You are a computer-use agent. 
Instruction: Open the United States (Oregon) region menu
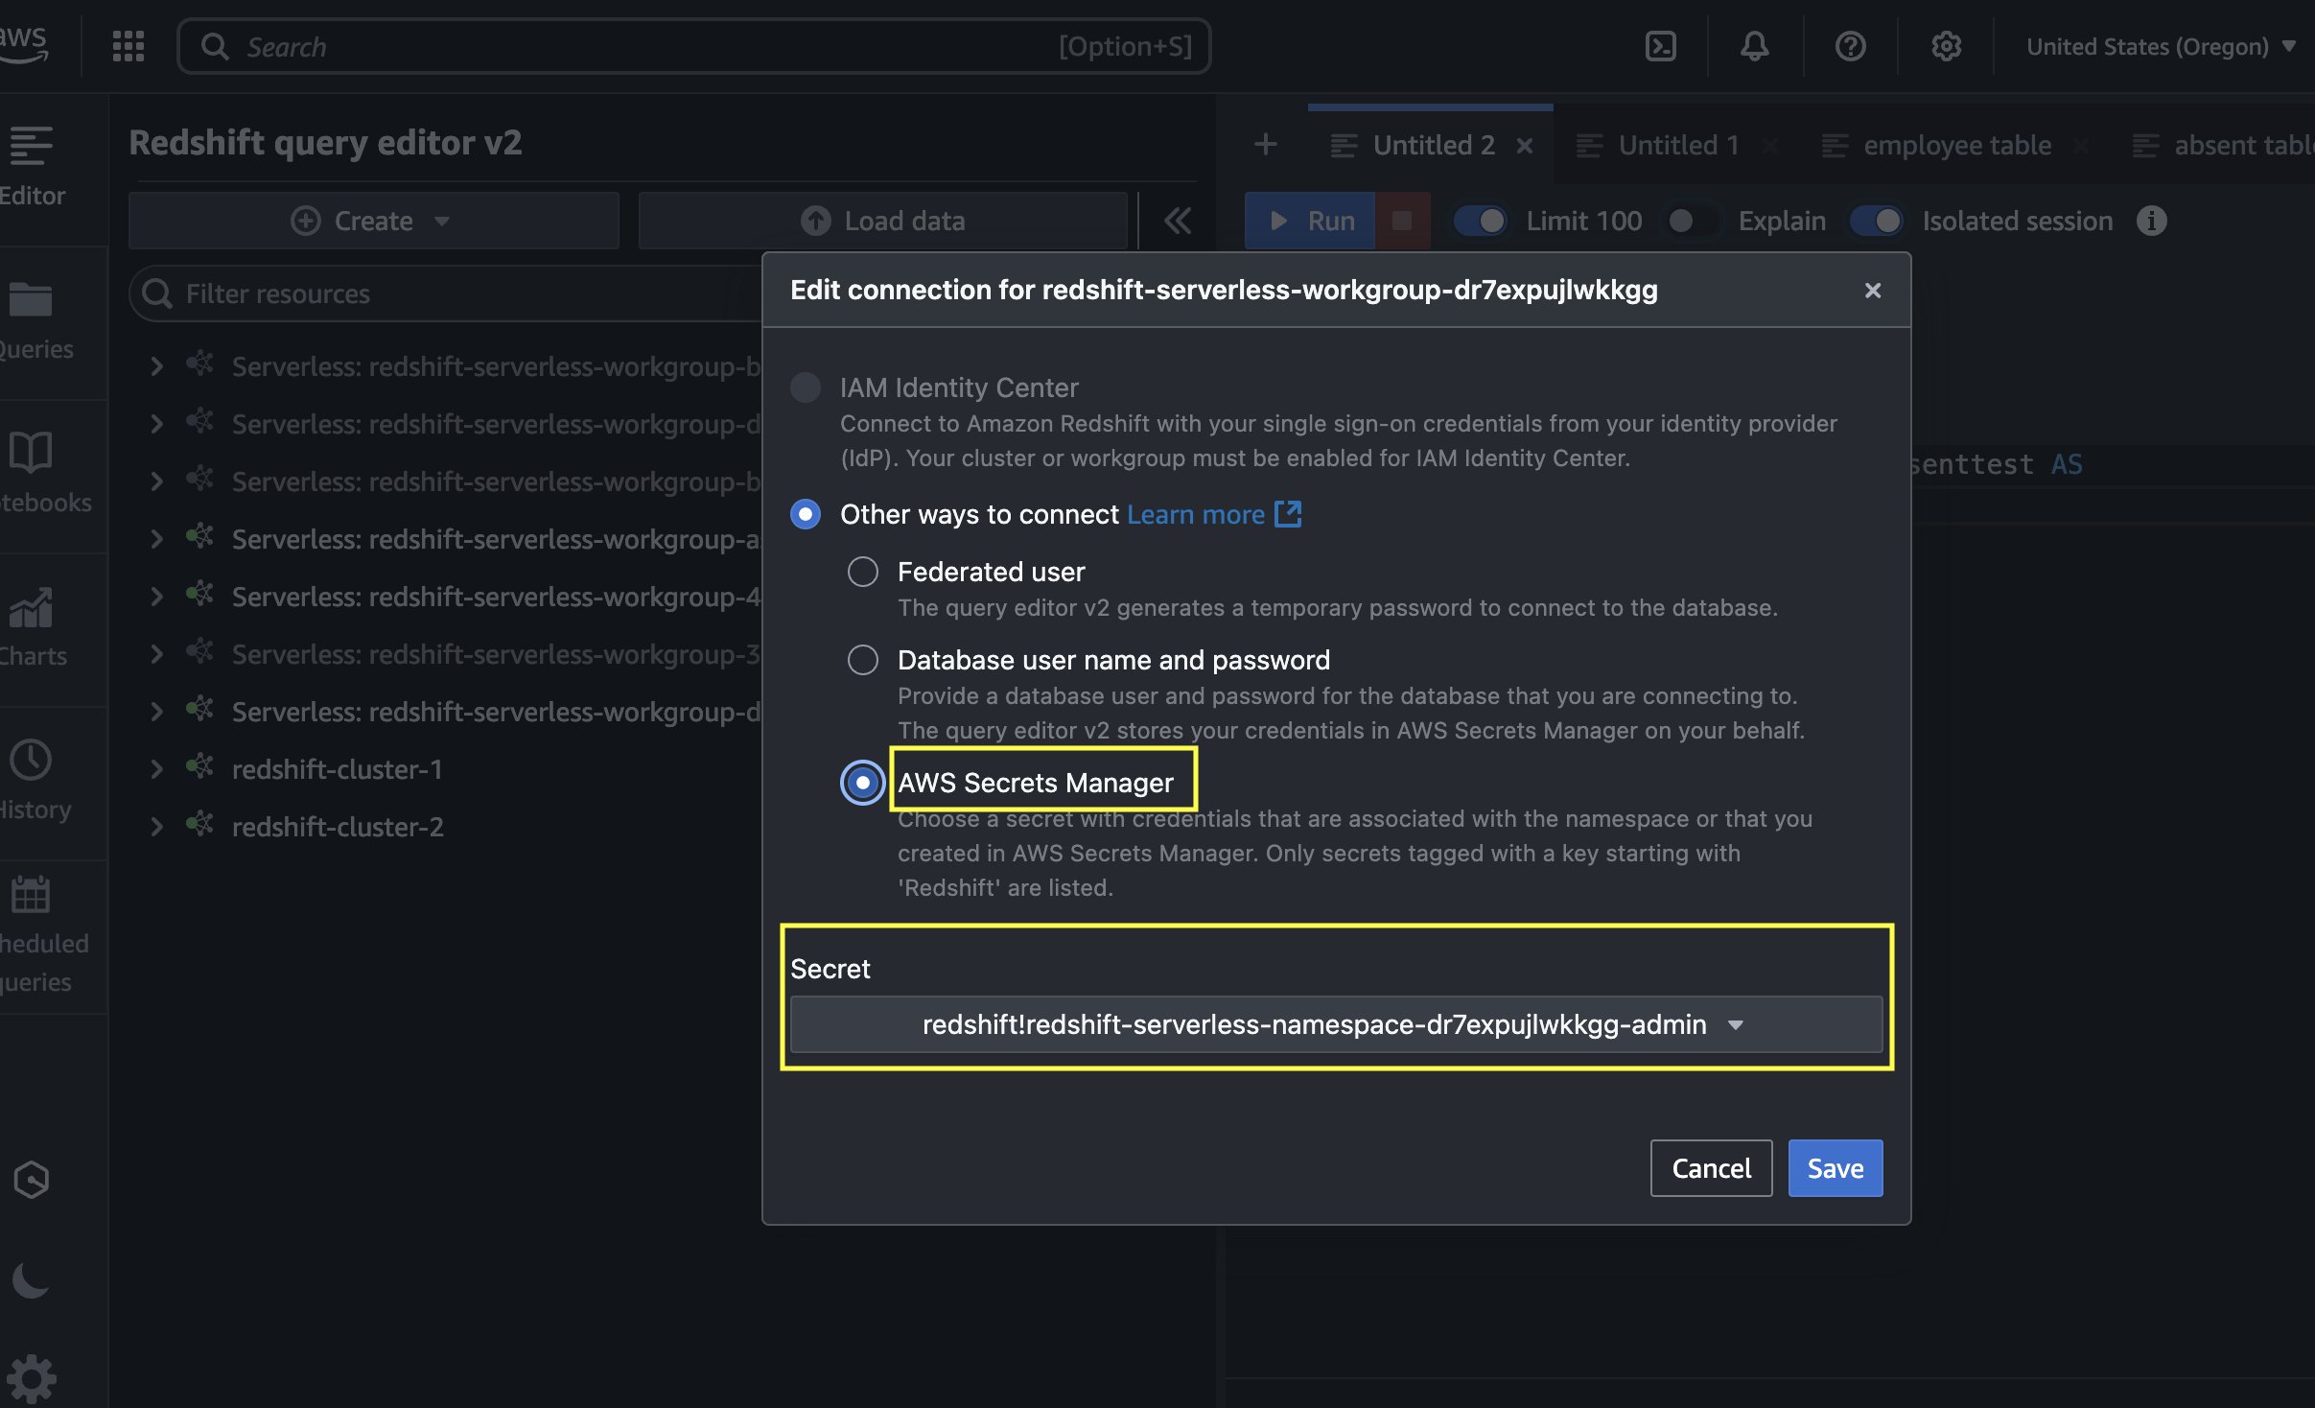coord(2160,46)
